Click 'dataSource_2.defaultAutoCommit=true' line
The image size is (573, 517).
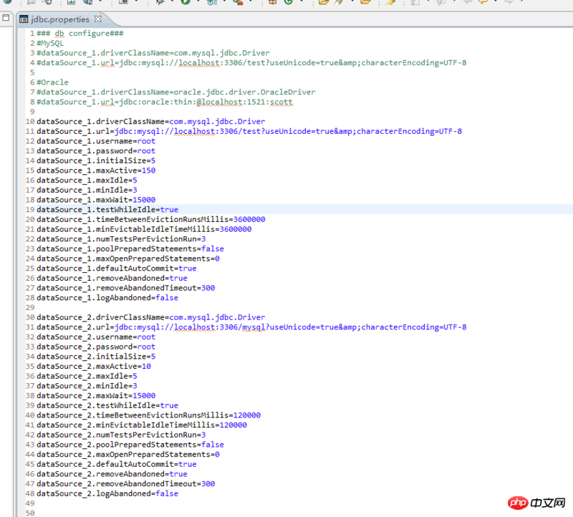click(117, 465)
